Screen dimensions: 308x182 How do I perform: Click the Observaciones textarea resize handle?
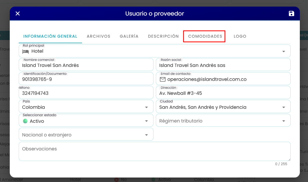(x=289, y=160)
